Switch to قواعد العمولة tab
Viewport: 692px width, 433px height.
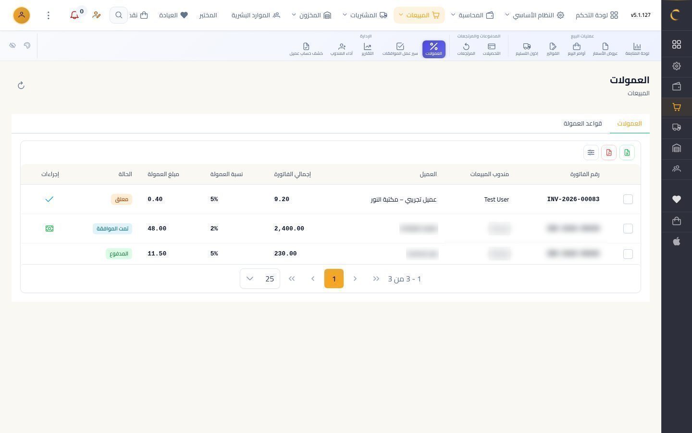click(x=582, y=124)
